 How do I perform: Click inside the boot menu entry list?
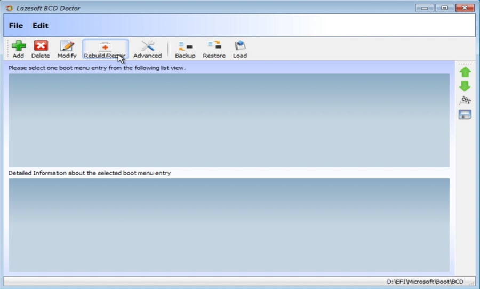coord(229,120)
